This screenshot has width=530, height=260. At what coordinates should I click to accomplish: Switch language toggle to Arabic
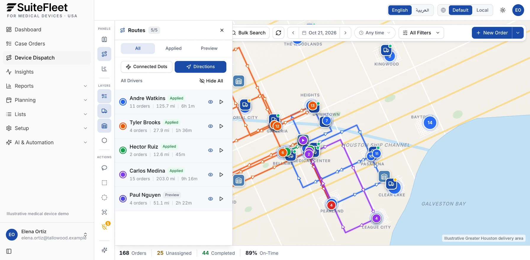tap(422, 10)
